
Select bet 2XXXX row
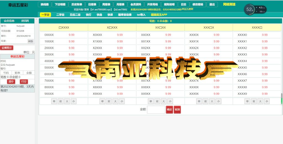(64, 48)
